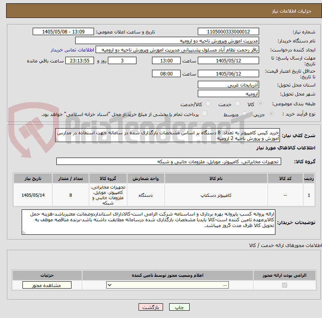The height and width of the screenshot is (318, 322).
Task: Select the جزیی purchase type radio
Action: click(271, 114)
